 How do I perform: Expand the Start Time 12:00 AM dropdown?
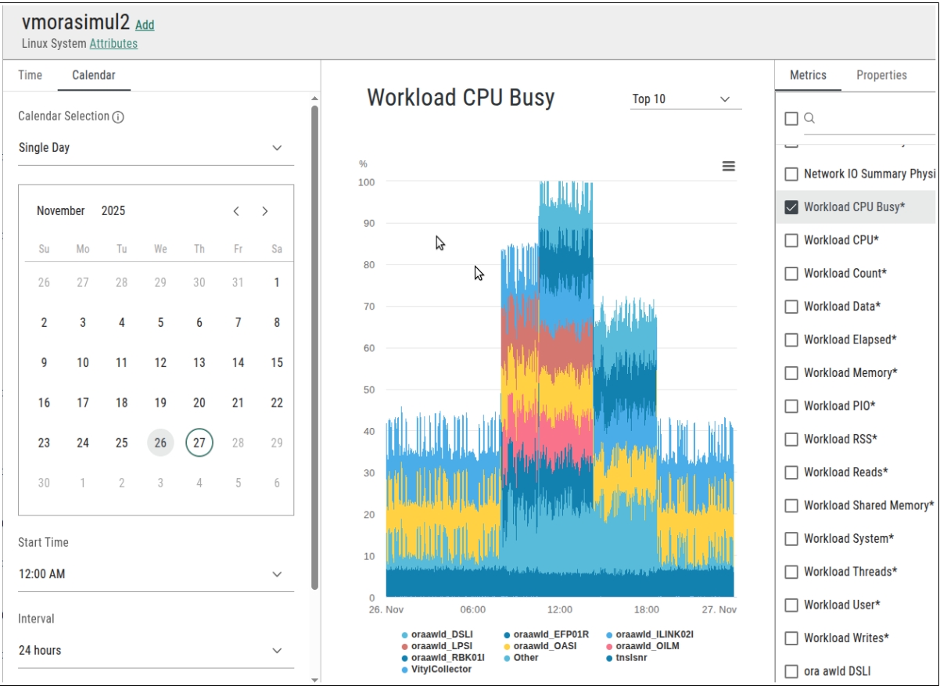point(276,574)
